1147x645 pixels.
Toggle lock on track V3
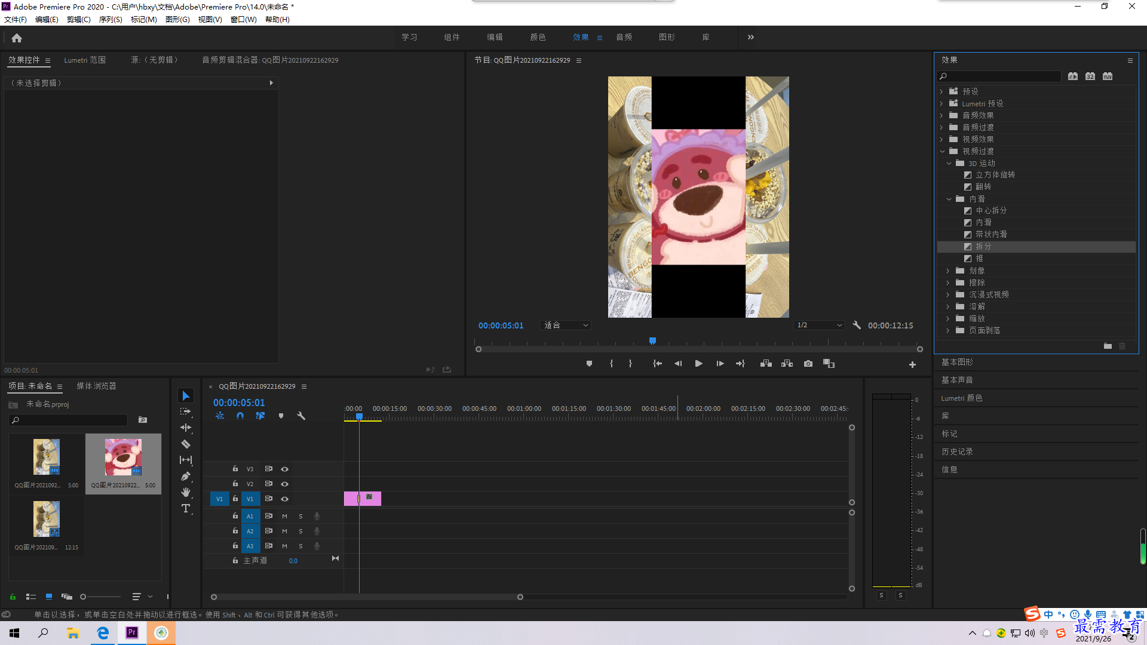coord(235,469)
